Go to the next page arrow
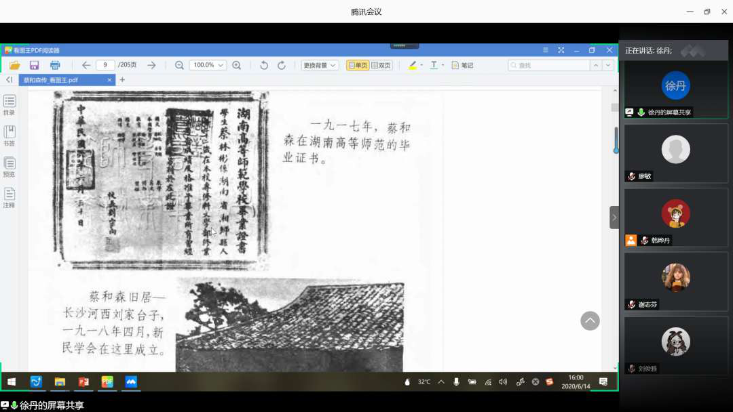Image resolution: width=733 pixels, height=412 pixels. [x=151, y=65]
